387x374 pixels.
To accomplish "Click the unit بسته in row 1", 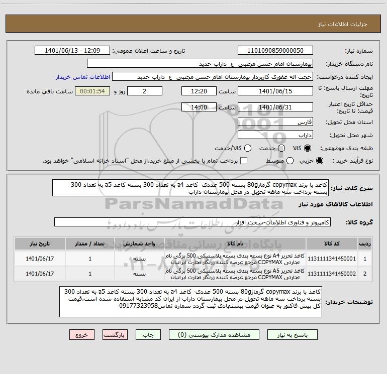I will pos(139,259).
